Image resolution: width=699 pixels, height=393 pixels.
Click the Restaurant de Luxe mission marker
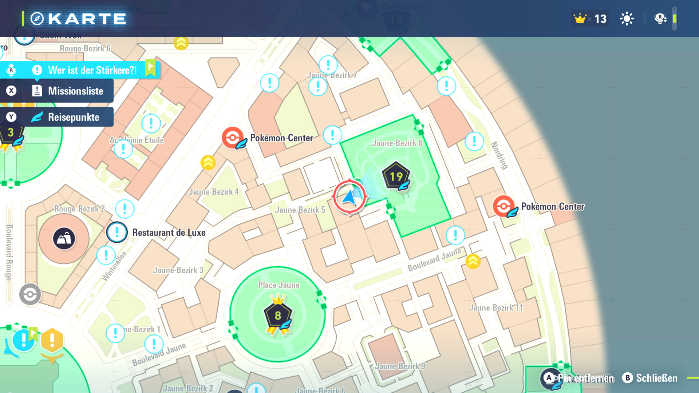(117, 232)
